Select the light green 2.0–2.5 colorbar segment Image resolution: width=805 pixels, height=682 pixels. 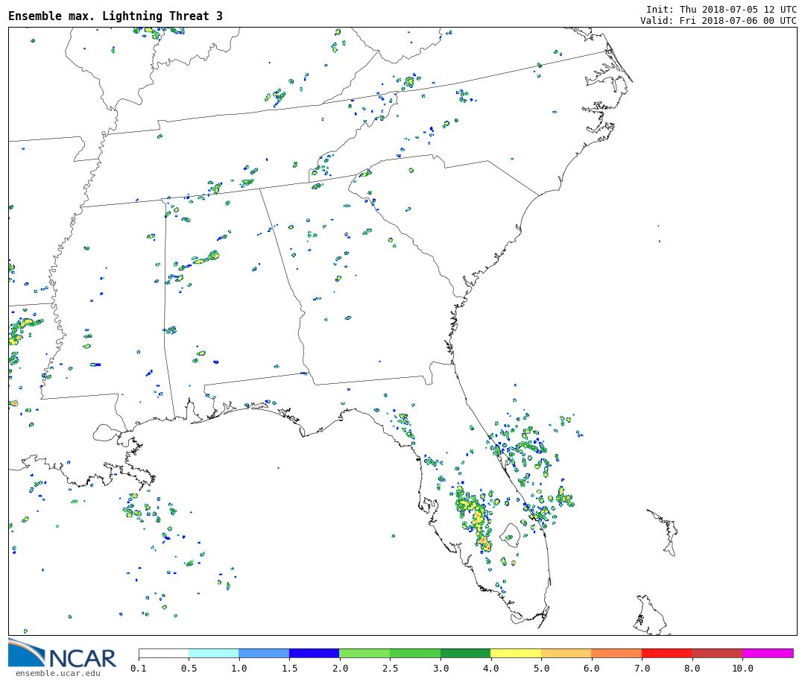365,653
